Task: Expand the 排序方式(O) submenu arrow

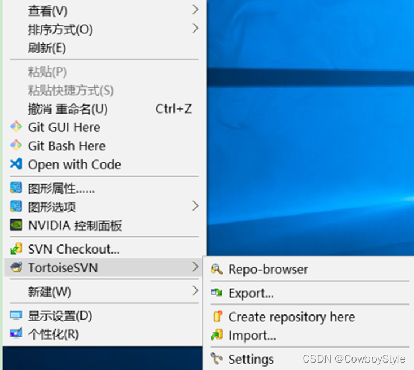Action: point(195,29)
